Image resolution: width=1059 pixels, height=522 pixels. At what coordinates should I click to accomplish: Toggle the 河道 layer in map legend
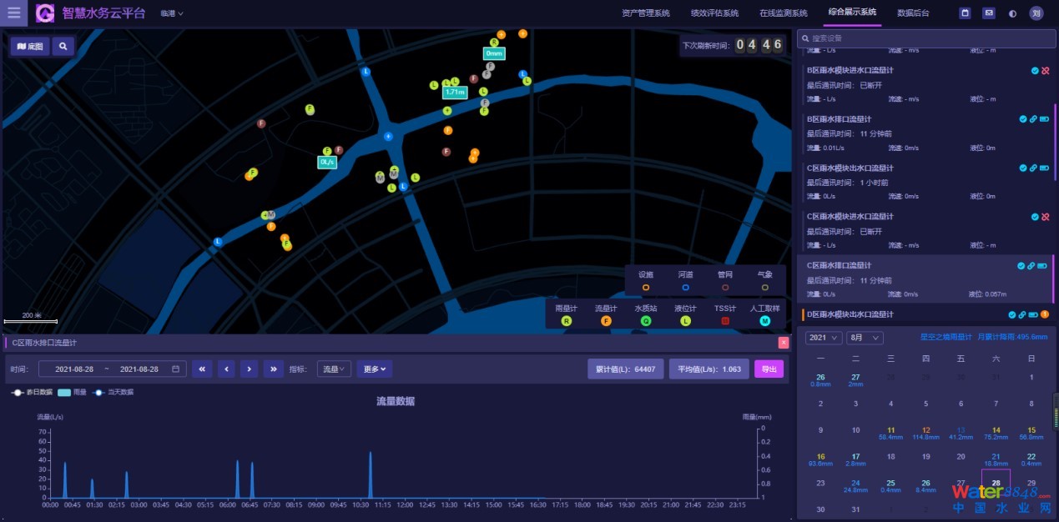point(685,287)
